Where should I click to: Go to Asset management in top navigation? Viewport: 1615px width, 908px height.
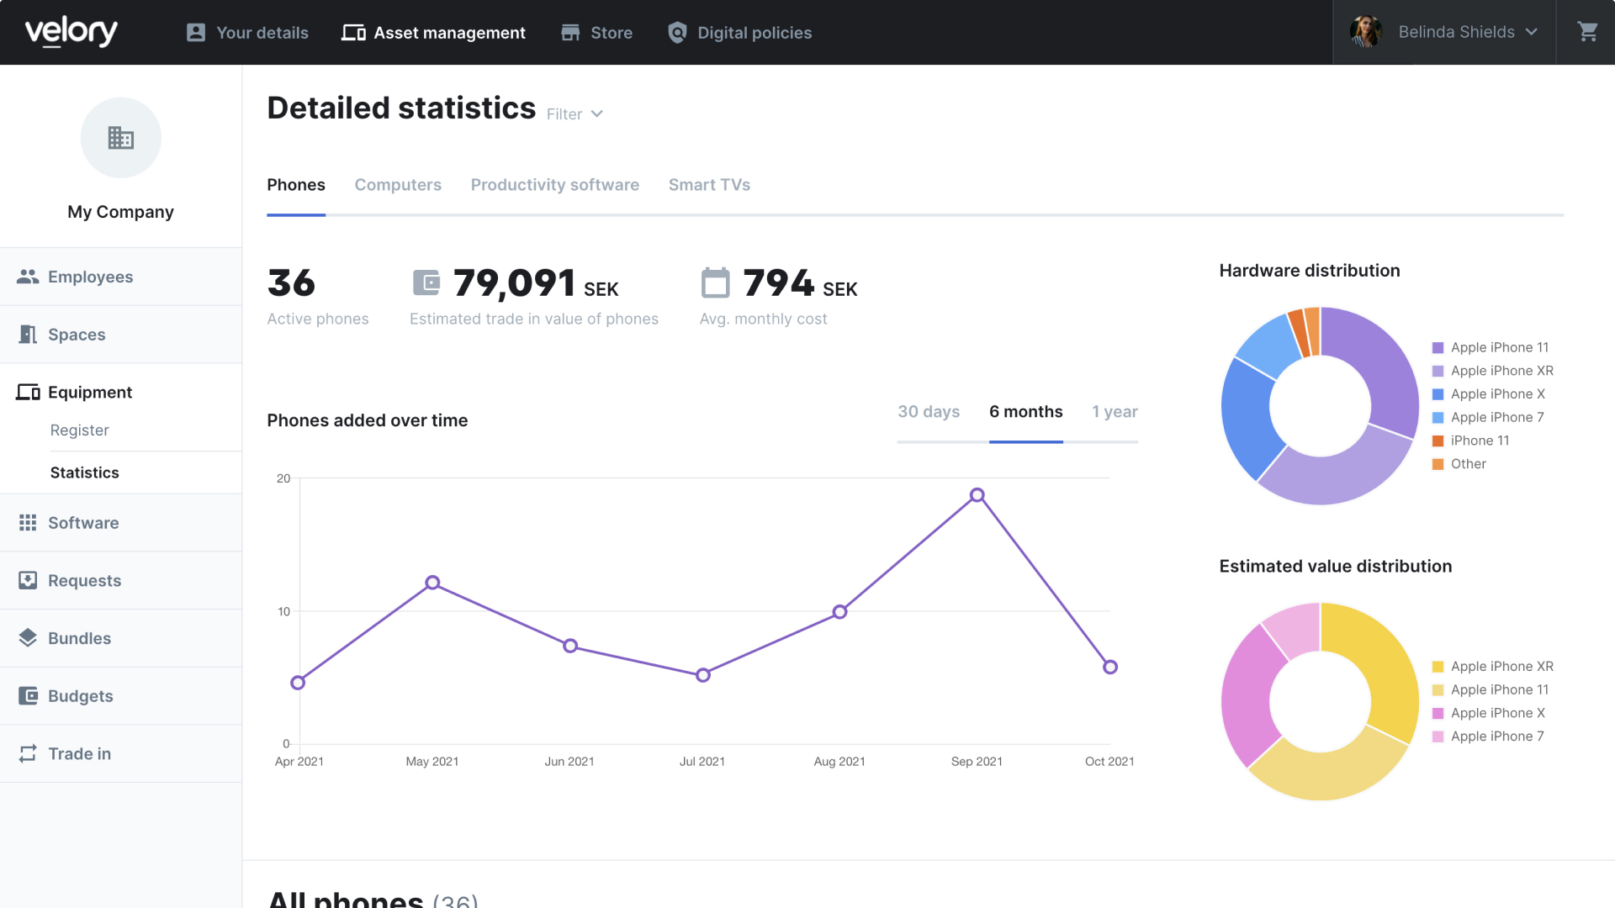click(433, 33)
